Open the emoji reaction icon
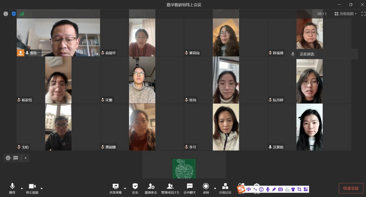The width and height of the screenshot is (366, 197). [x=8, y=158]
